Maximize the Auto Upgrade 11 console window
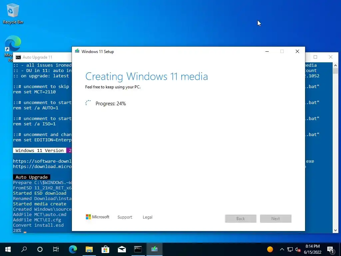Image resolution: width=341 pixels, height=256 pixels. pyautogui.click(x=315, y=57)
